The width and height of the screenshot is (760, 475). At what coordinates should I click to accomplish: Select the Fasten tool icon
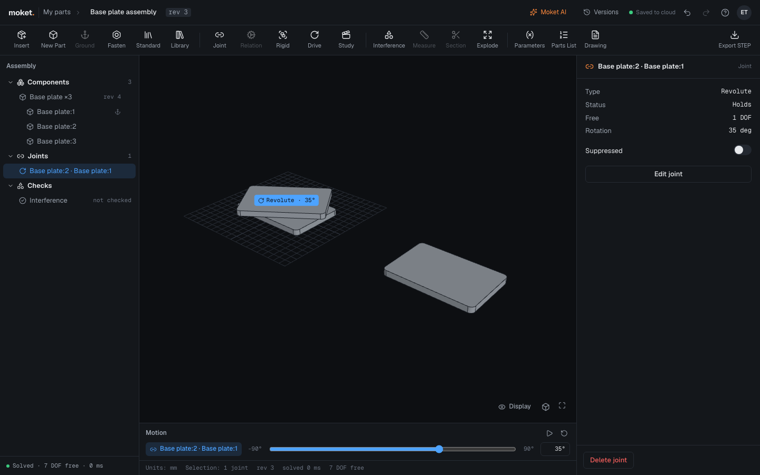(117, 35)
